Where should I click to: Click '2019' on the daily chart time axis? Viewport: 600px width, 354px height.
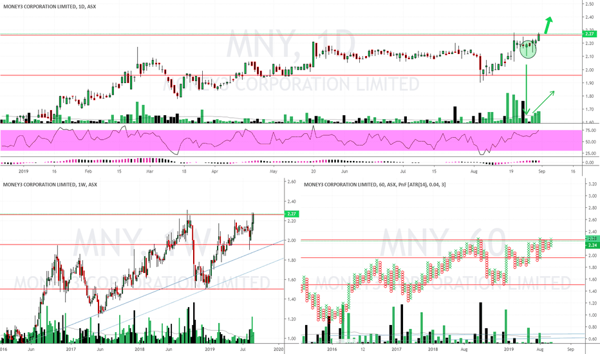click(24, 171)
